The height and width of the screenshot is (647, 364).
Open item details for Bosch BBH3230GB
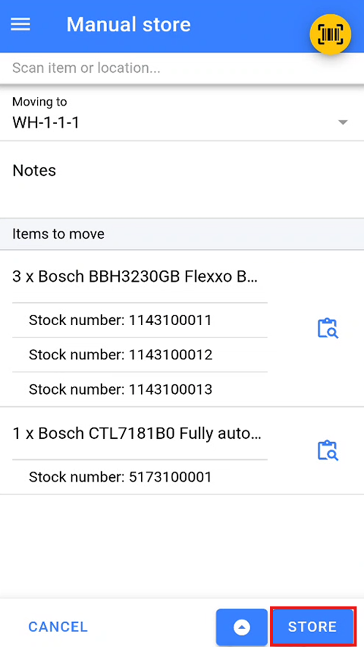328,328
